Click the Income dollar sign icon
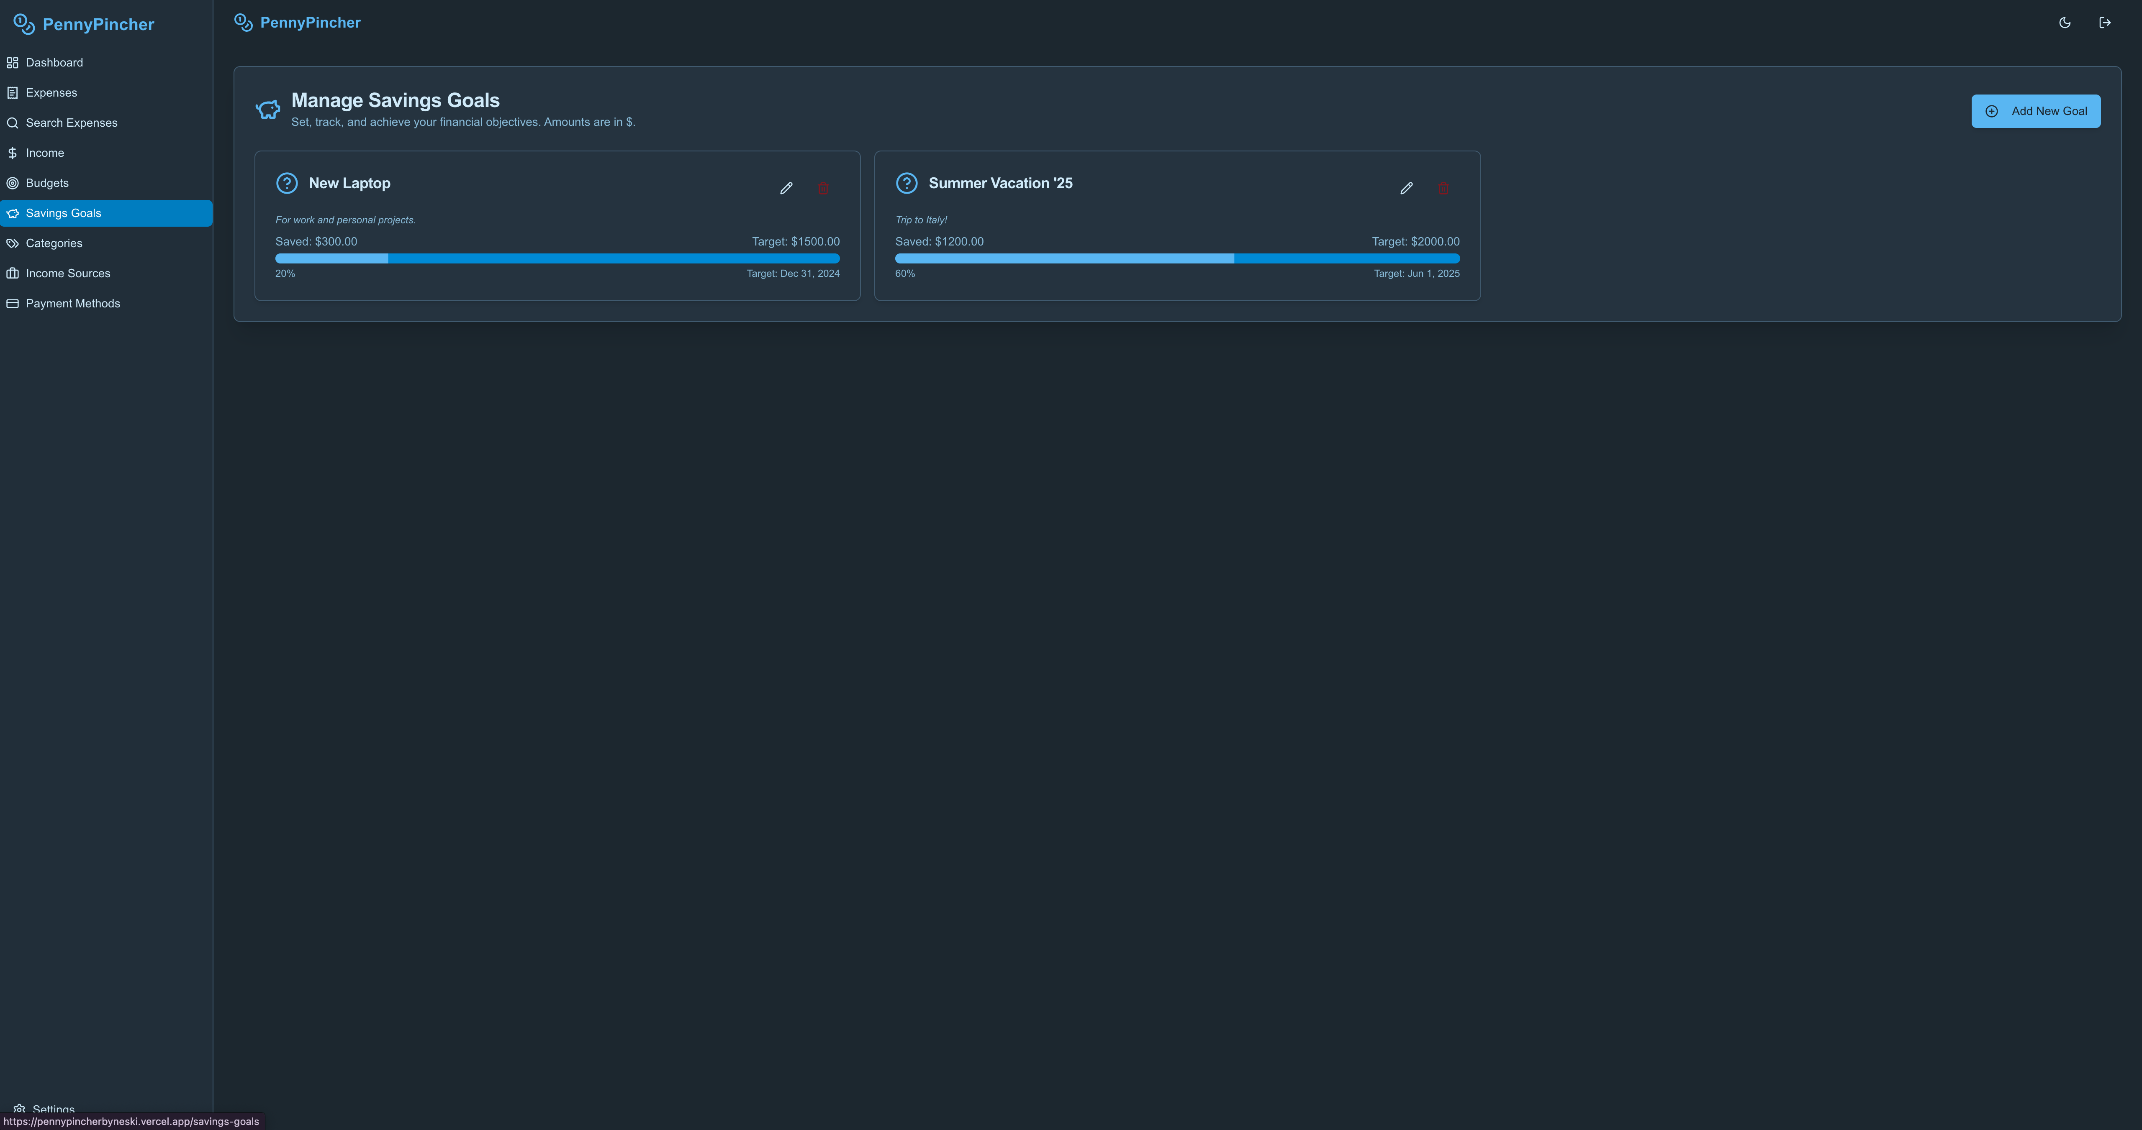 (x=13, y=153)
